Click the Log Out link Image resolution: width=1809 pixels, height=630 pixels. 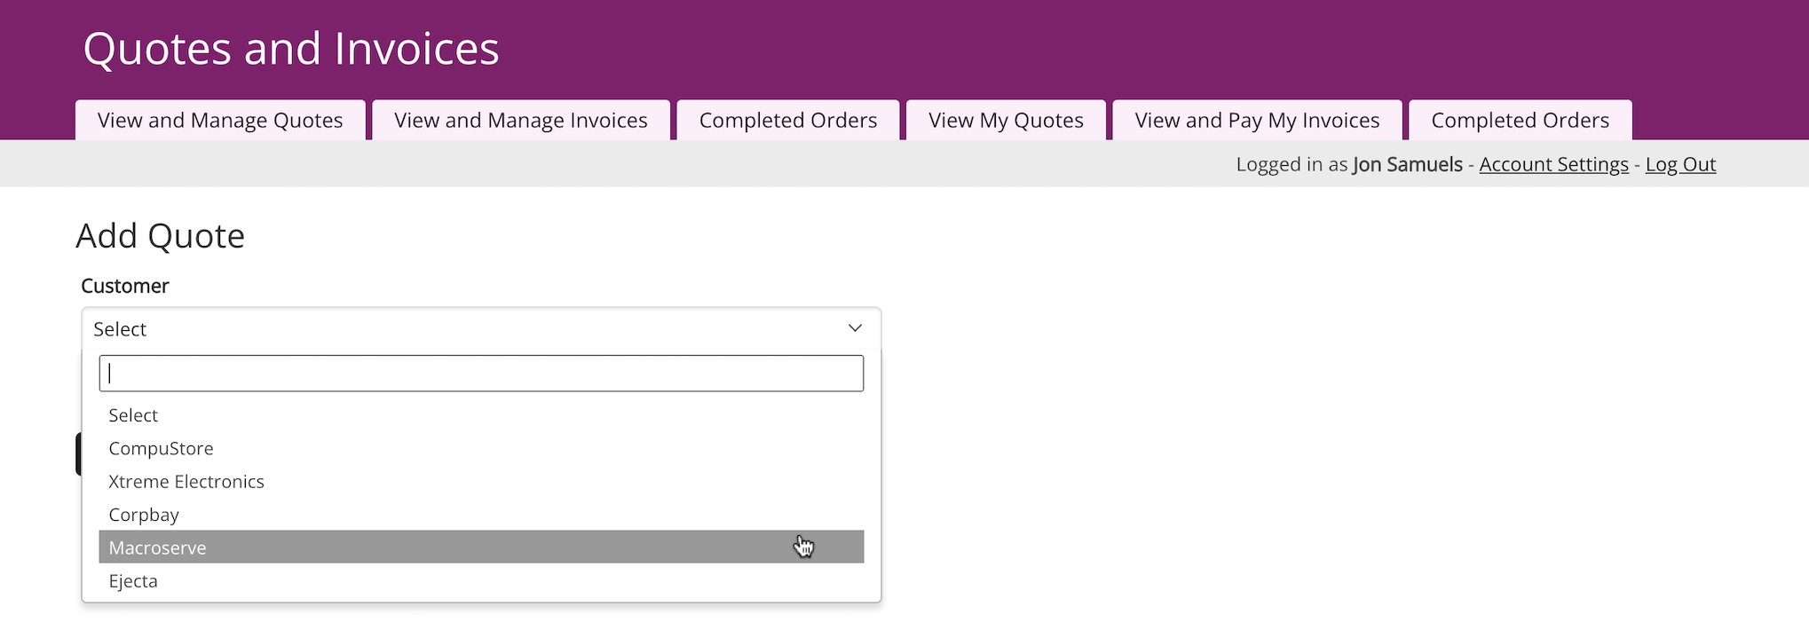1680,164
